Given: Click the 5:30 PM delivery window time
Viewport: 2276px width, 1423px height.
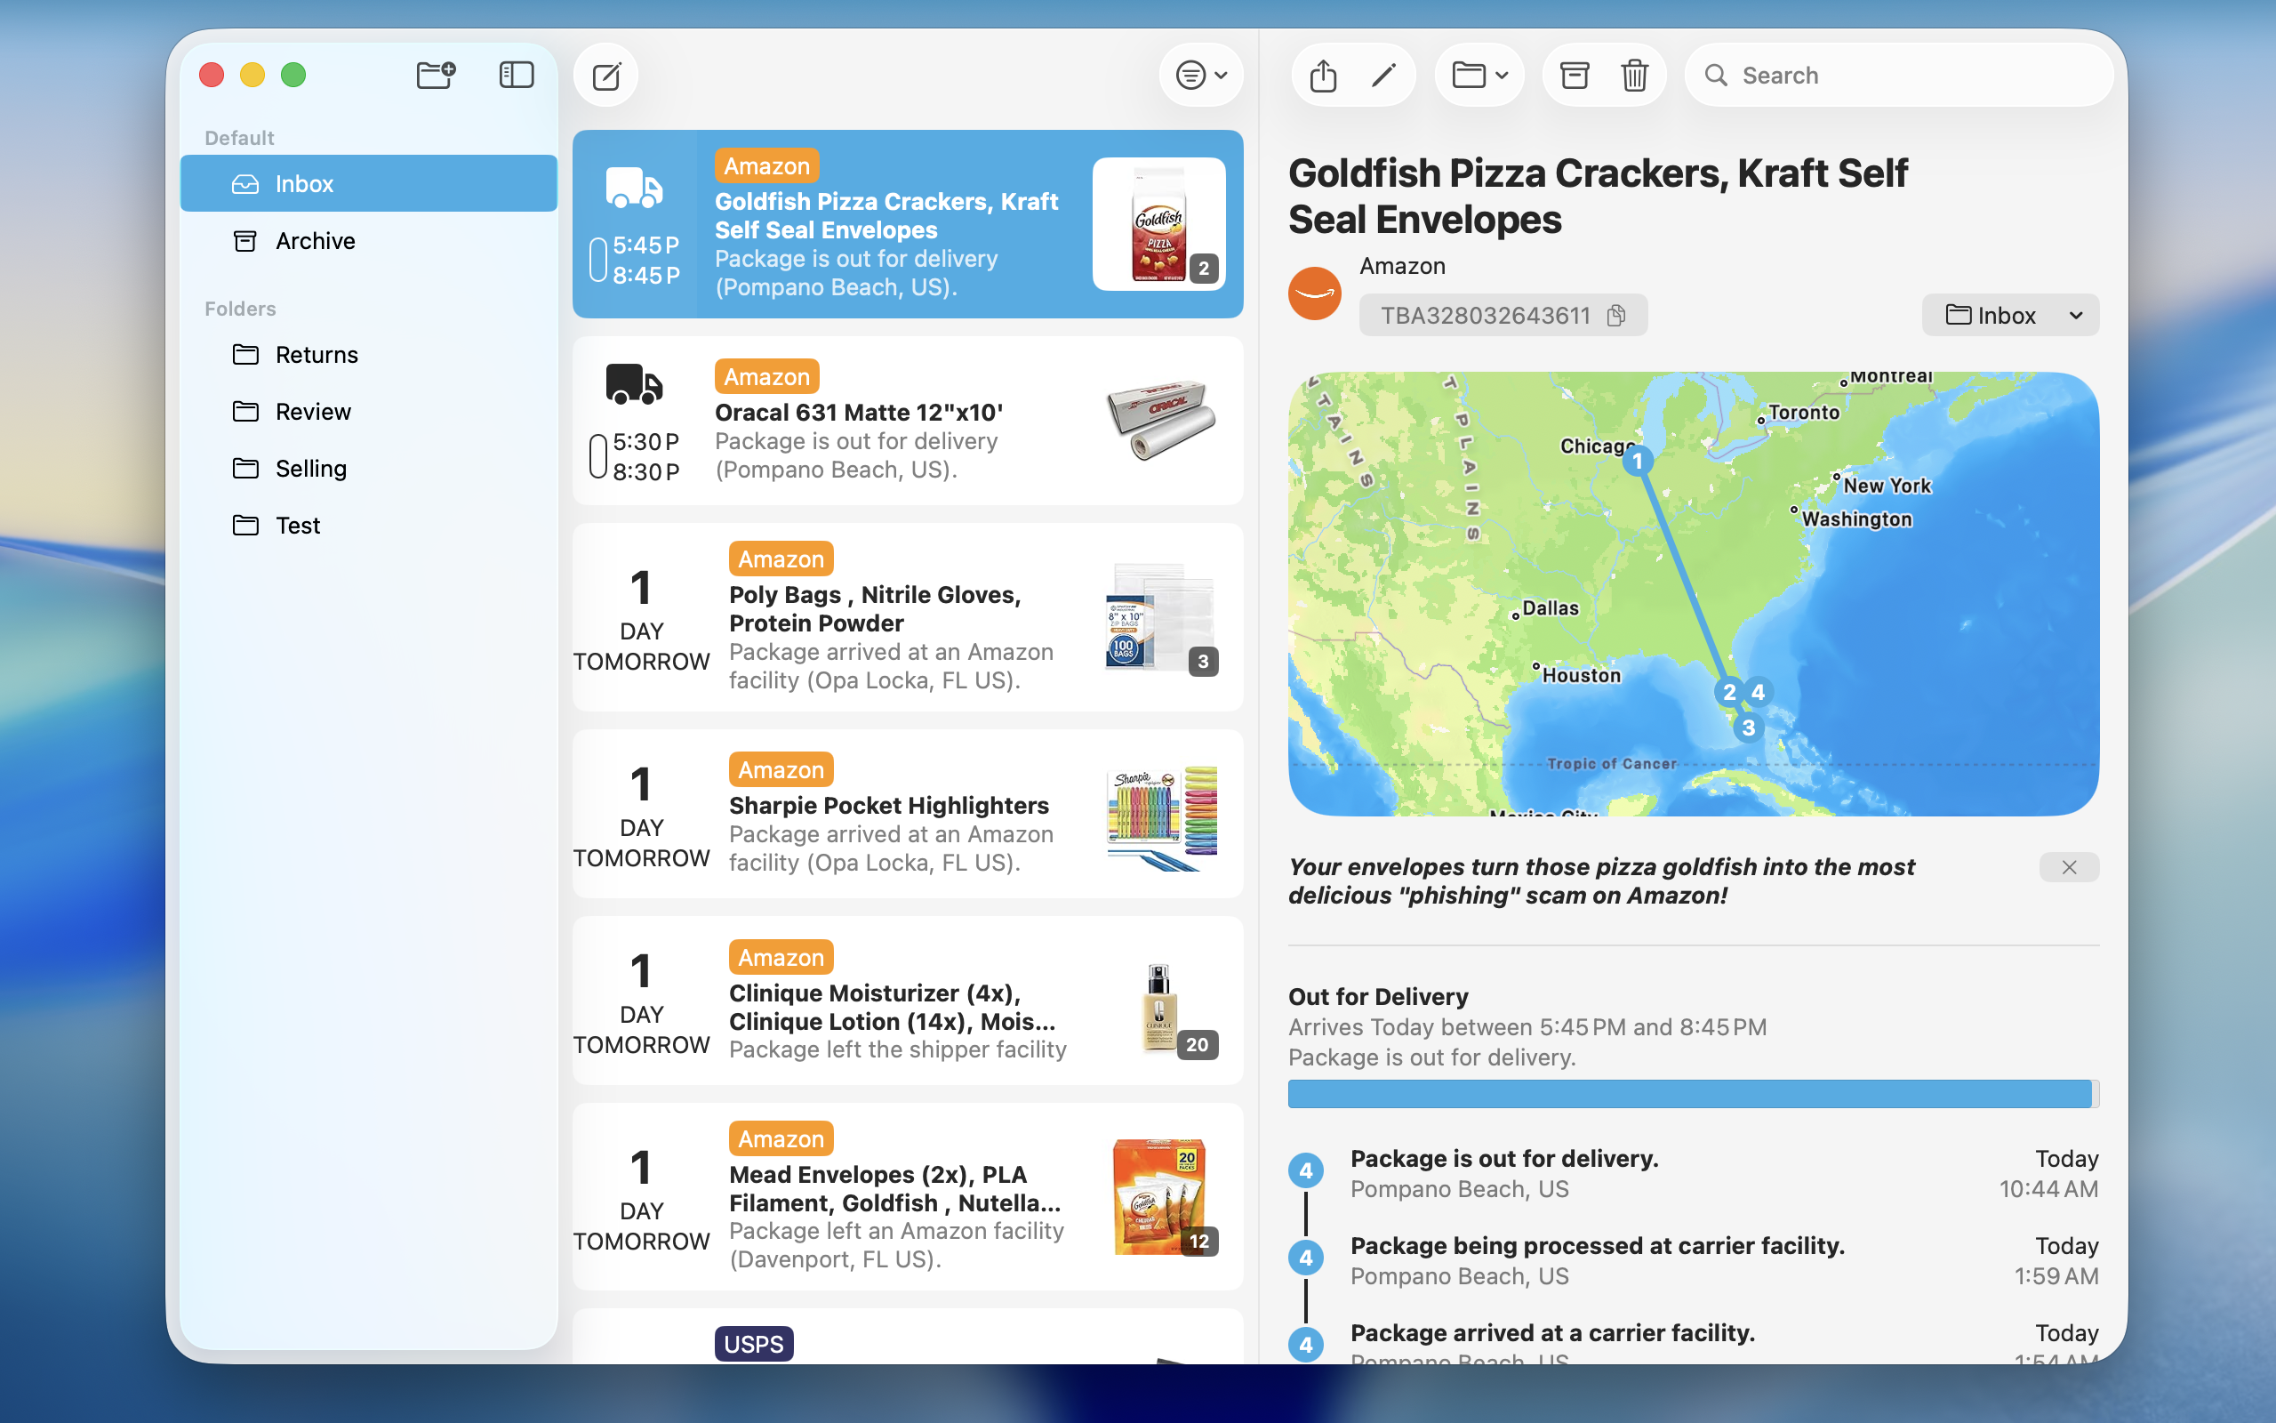Looking at the screenshot, I should (x=645, y=442).
